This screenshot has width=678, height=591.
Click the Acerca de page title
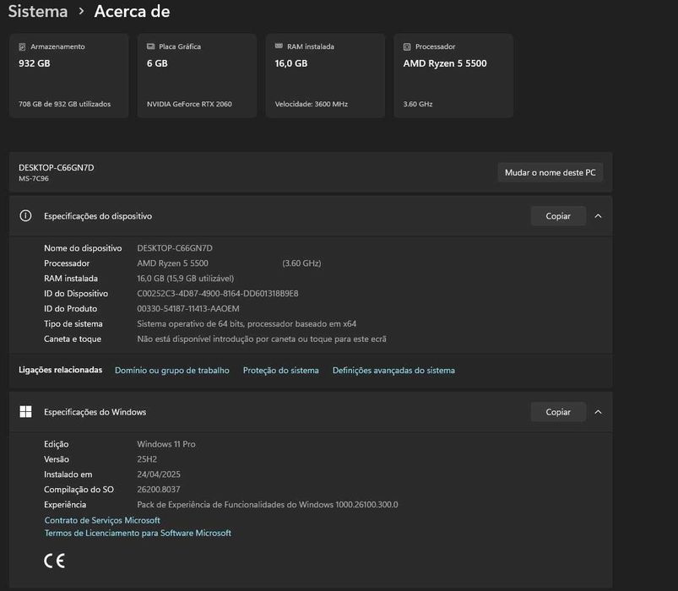point(132,11)
